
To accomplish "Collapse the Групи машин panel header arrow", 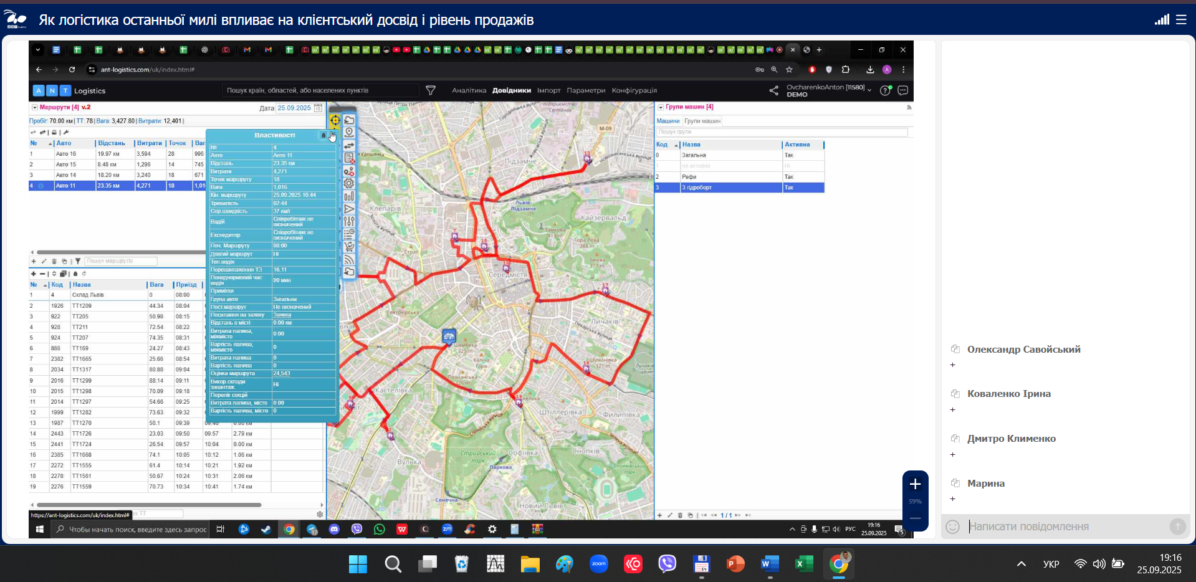I will coord(661,107).
